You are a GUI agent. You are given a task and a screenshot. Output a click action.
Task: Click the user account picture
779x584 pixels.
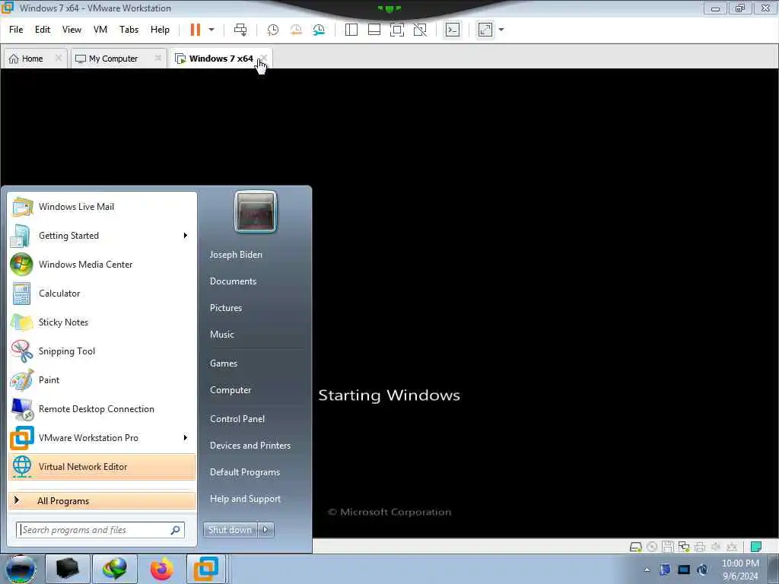click(x=256, y=211)
